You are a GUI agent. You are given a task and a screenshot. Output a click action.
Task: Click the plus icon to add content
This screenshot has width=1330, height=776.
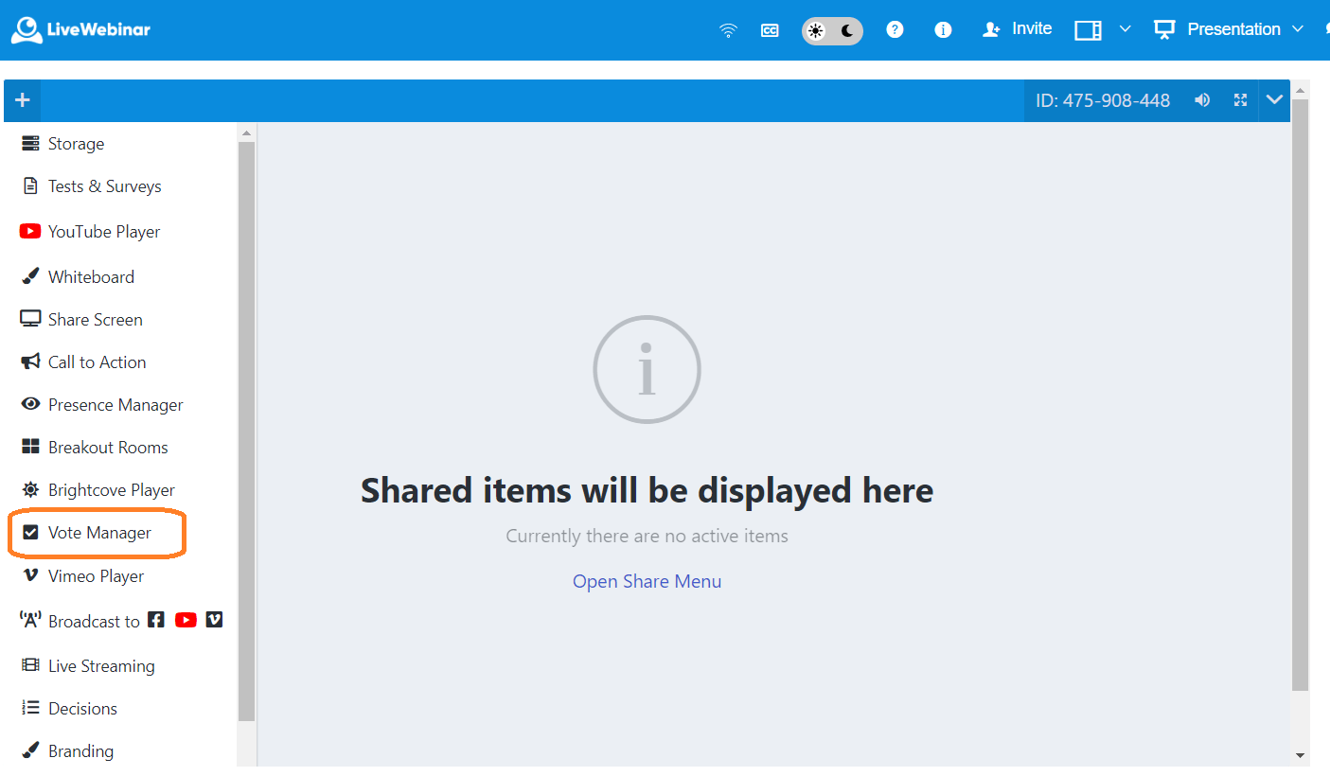23,100
